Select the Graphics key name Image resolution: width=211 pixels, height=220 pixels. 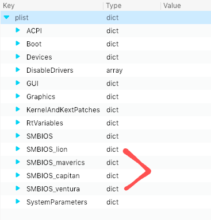point(41,97)
